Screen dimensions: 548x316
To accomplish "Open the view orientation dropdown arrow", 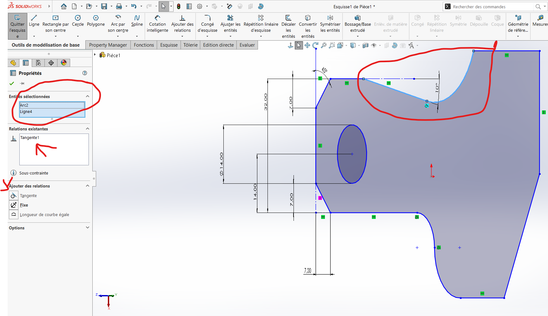I will 346,45.
